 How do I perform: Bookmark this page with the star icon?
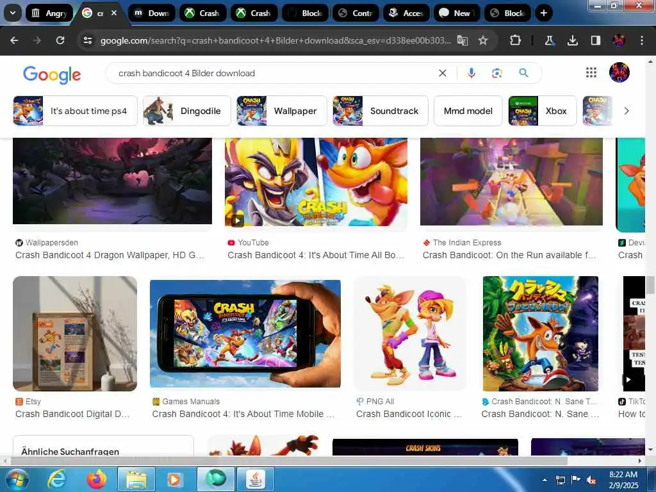click(483, 40)
